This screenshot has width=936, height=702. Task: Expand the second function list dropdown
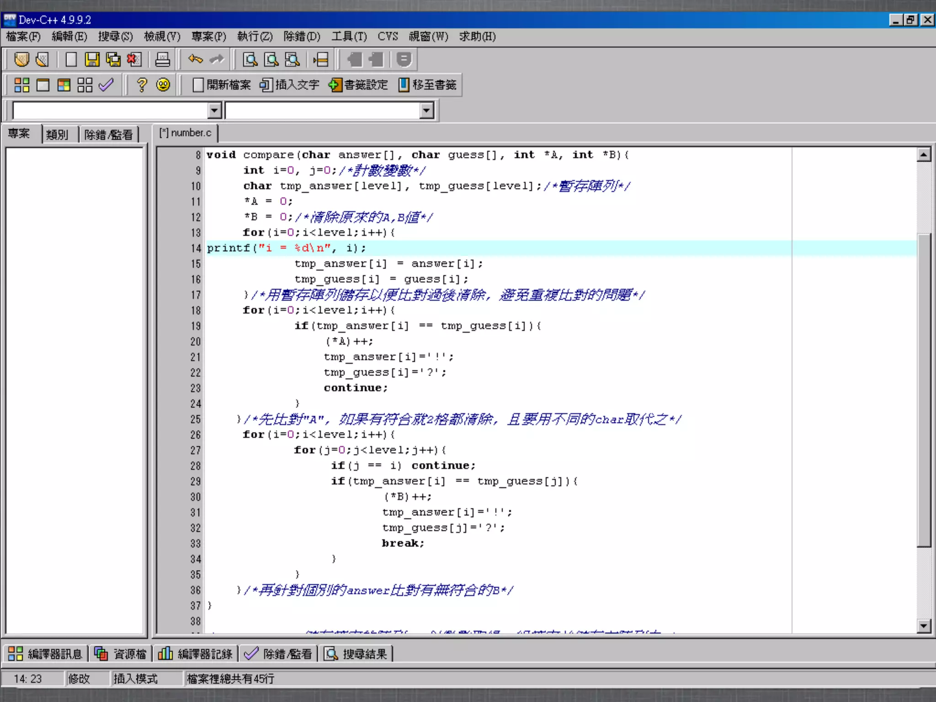(426, 111)
